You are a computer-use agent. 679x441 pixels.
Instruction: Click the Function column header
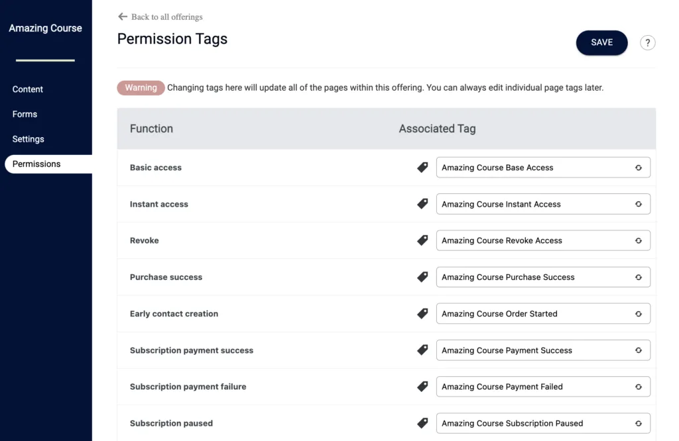coord(151,128)
